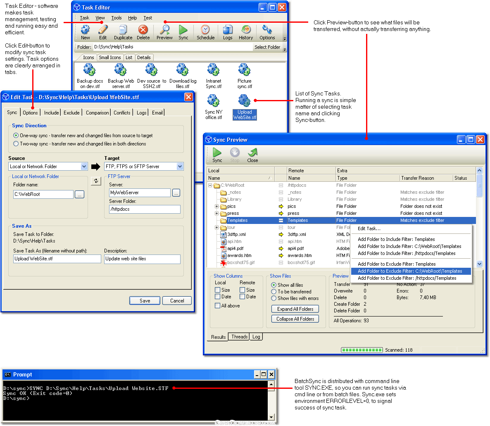Click 'Expand All Folders' button
The width and height of the screenshot is (490, 426).
295,309
